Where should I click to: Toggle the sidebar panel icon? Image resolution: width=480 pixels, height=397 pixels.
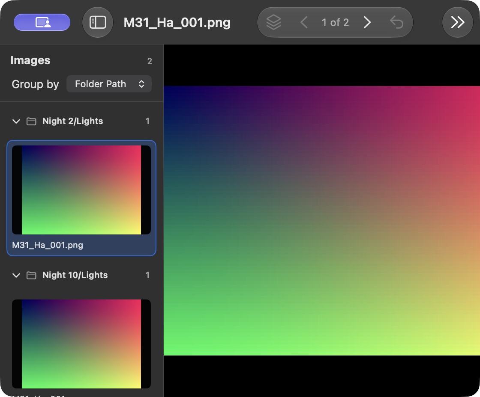pos(98,22)
